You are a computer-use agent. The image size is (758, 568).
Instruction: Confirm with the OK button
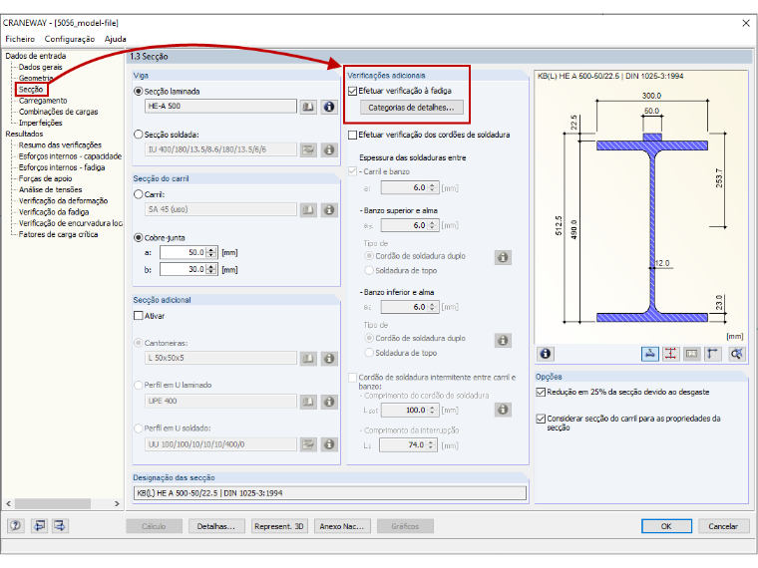[x=666, y=526]
